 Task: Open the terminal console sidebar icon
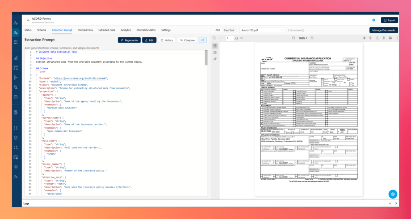tap(16, 97)
